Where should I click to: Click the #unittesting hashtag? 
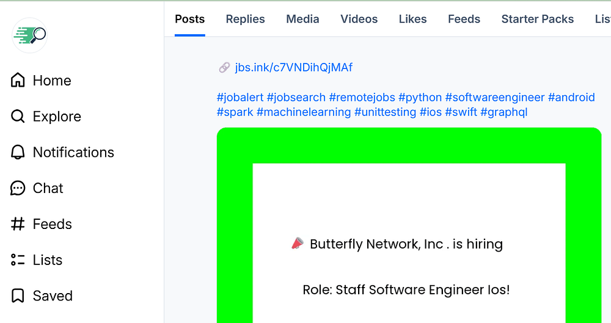click(385, 112)
